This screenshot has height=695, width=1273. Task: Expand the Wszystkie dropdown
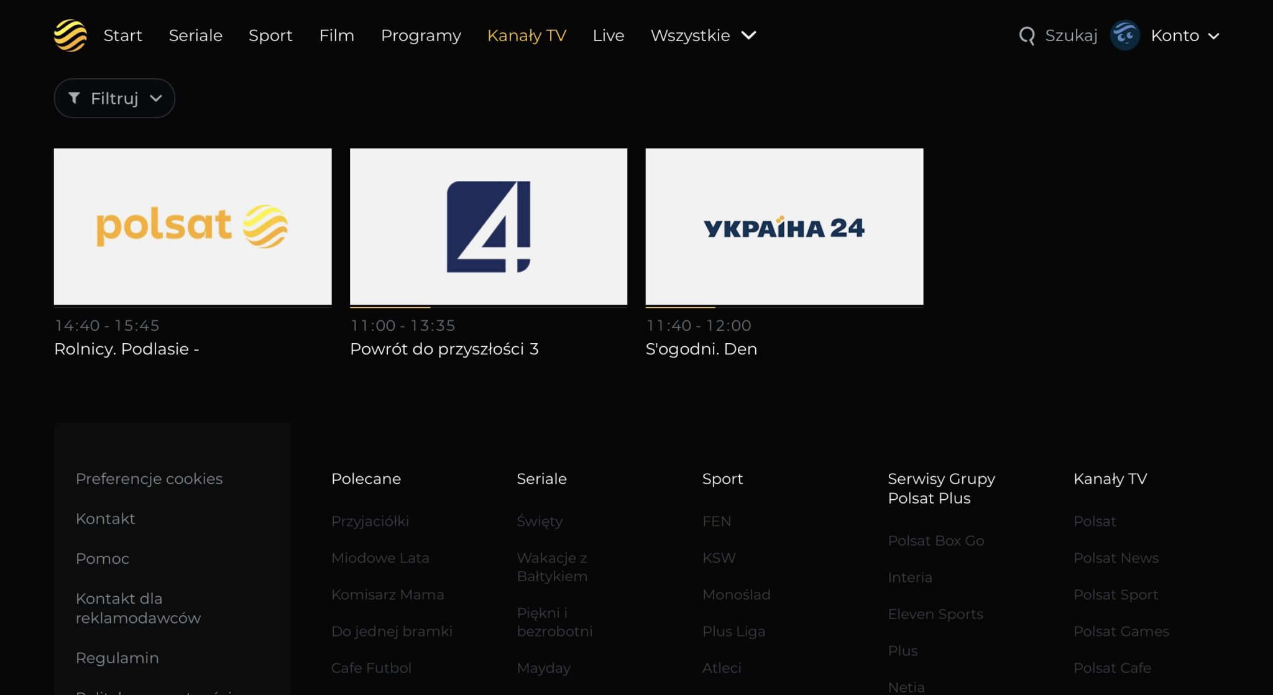[x=702, y=35]
